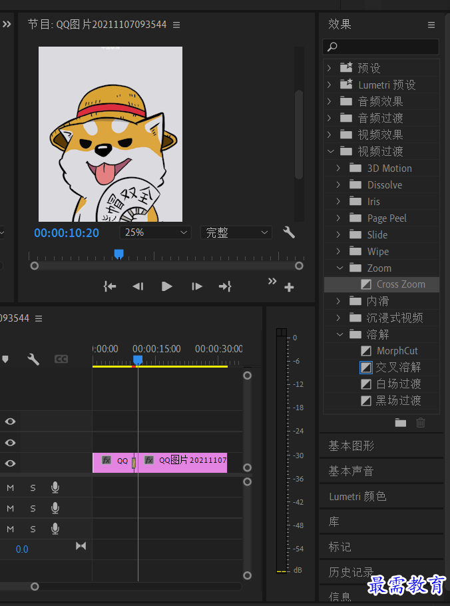This screenshot has height=606, width=450.
Task: Toggle middle video track eye visibility
Action: (x=11, y=443)
